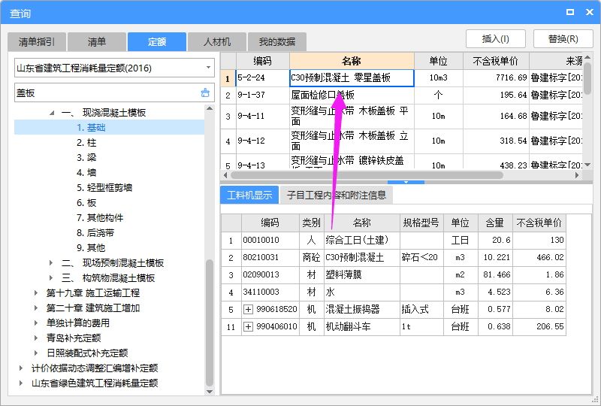Click the 插入(I) button
601x406 pixels.
tap(496, 39)
